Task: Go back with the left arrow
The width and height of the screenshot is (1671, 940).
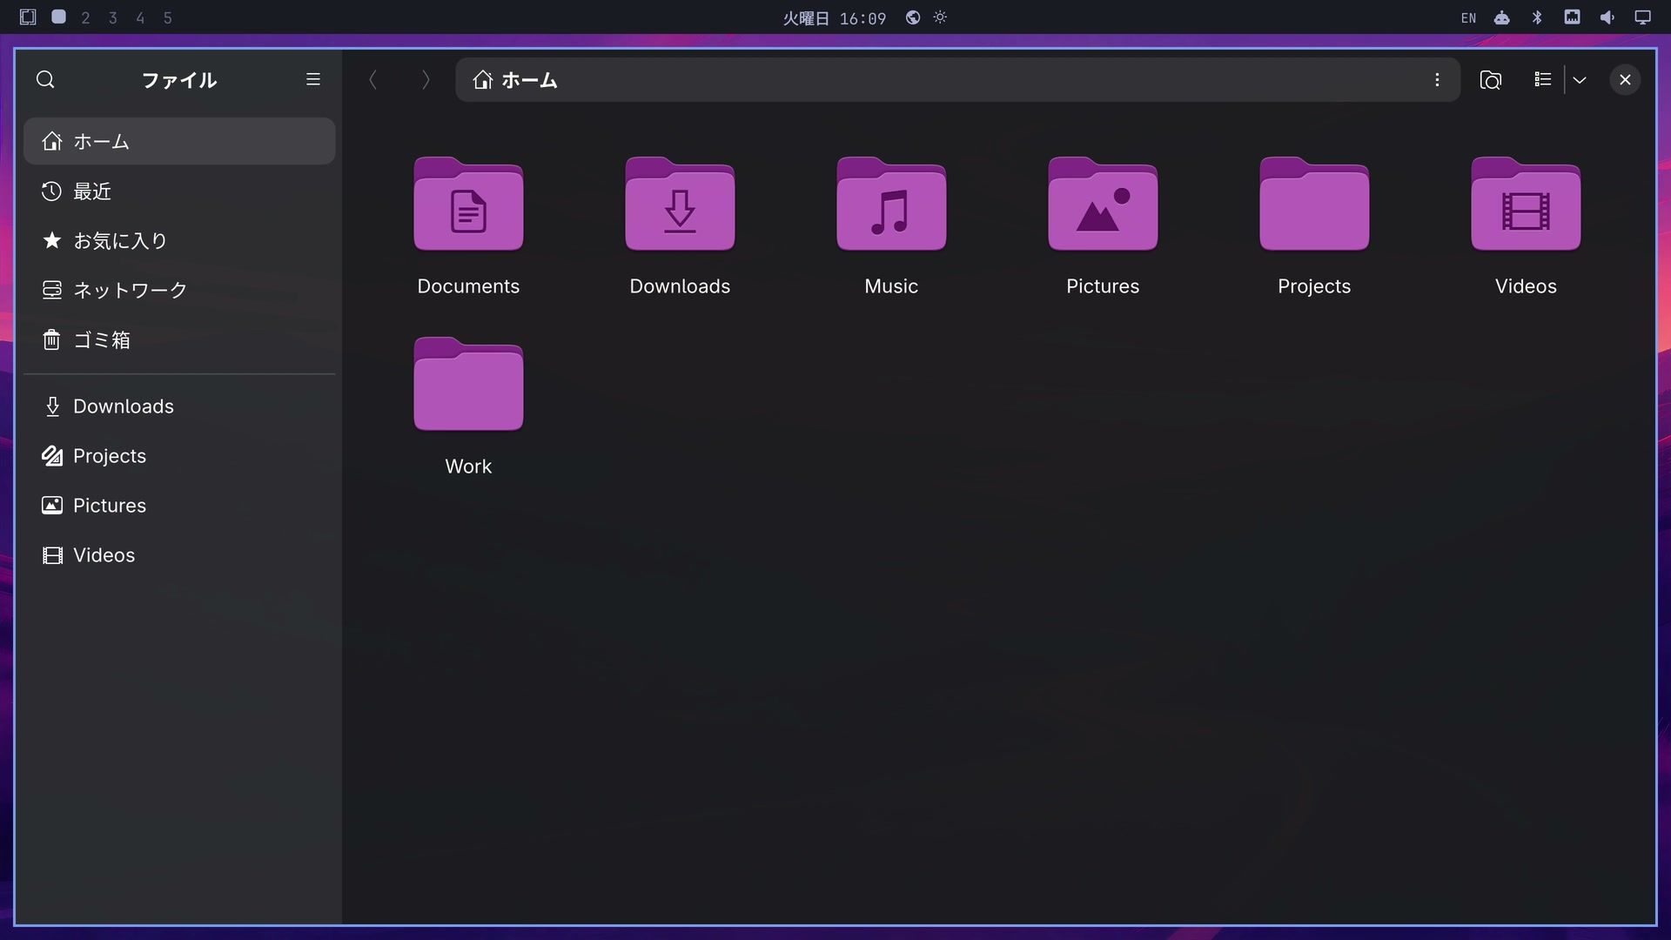Action: coord(372,80)
